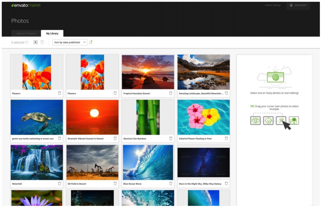Click the "Waterfall" title text
Image resolution: width=322 pixels, height=208 pixels.
pos(17,184)
